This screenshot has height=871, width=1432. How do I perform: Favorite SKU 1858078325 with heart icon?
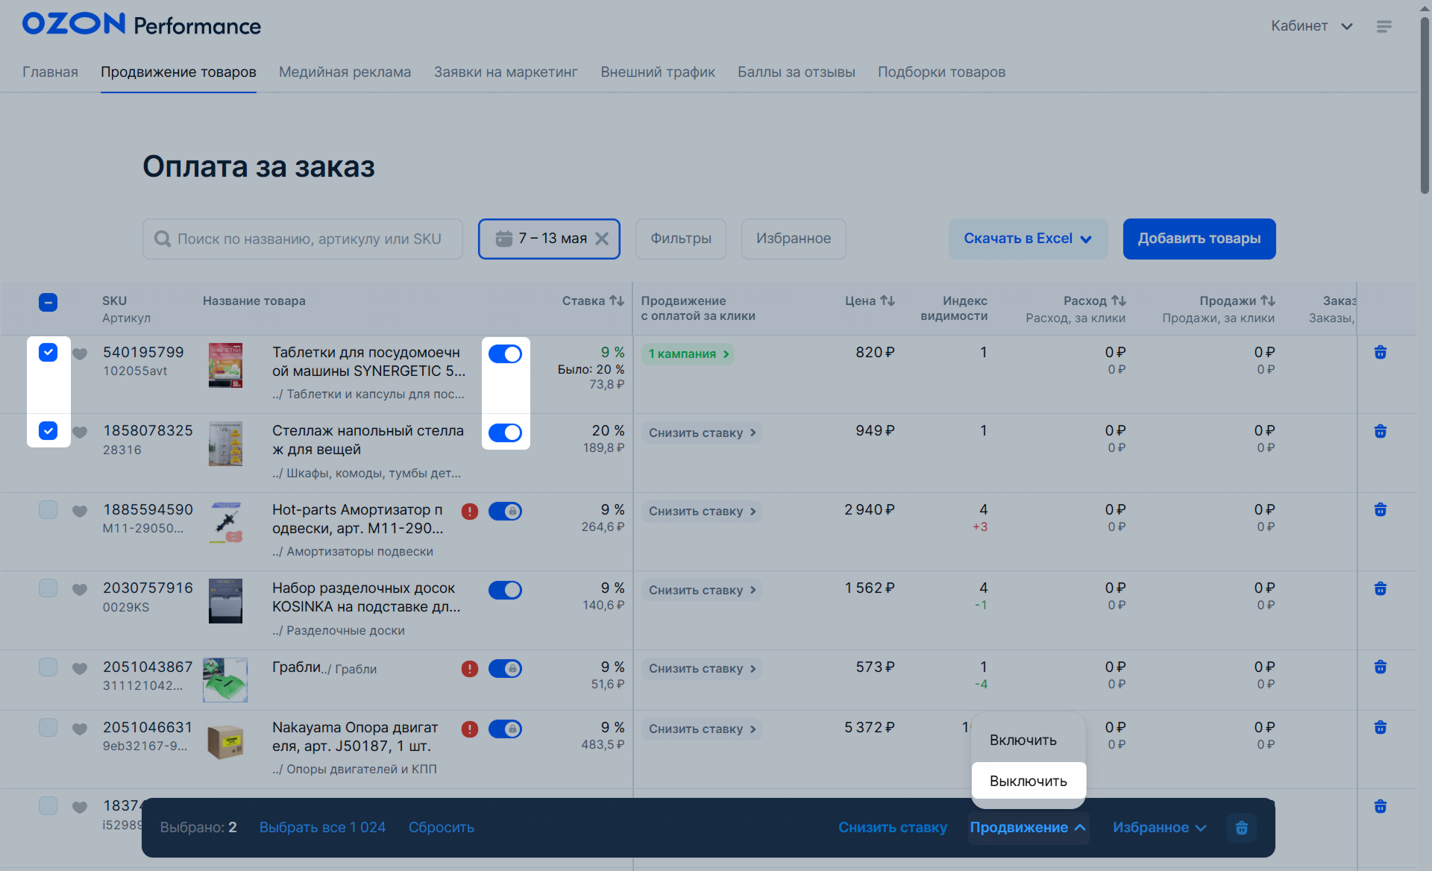tap(80, 432)
